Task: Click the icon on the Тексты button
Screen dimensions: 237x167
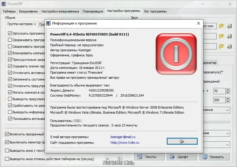Action: [x=140, y=157]
